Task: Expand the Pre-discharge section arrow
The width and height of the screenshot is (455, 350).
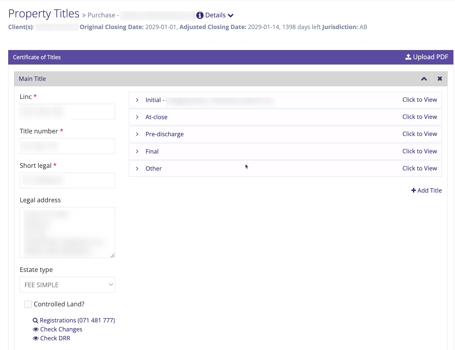Action: (137, 134)
